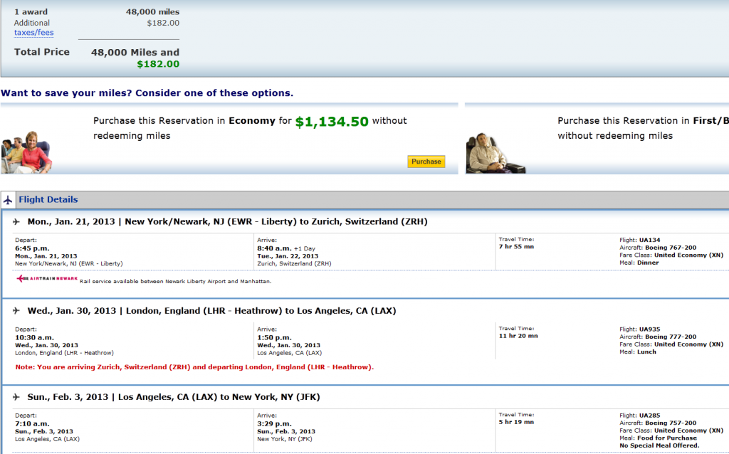This screenshot has width=729, height=454.
Task: Click plane icon beside Sun., Feb. 3, 2013 segment
Action: click(x=17, y=397)
